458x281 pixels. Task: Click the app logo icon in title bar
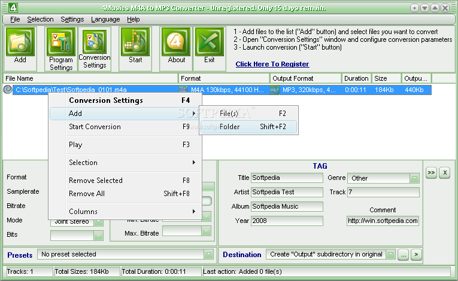tap(13, 8)
